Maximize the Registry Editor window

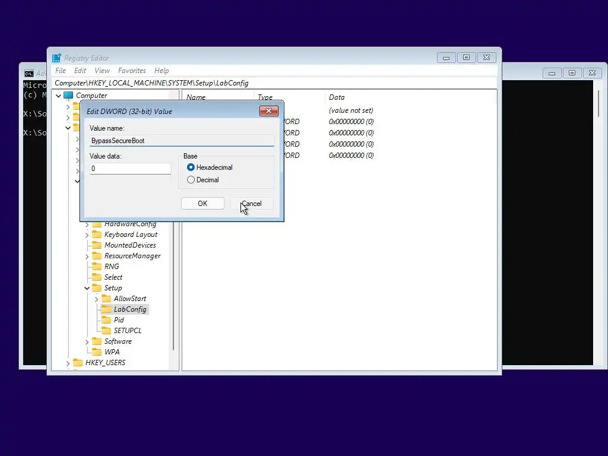[x=467, y=58]
